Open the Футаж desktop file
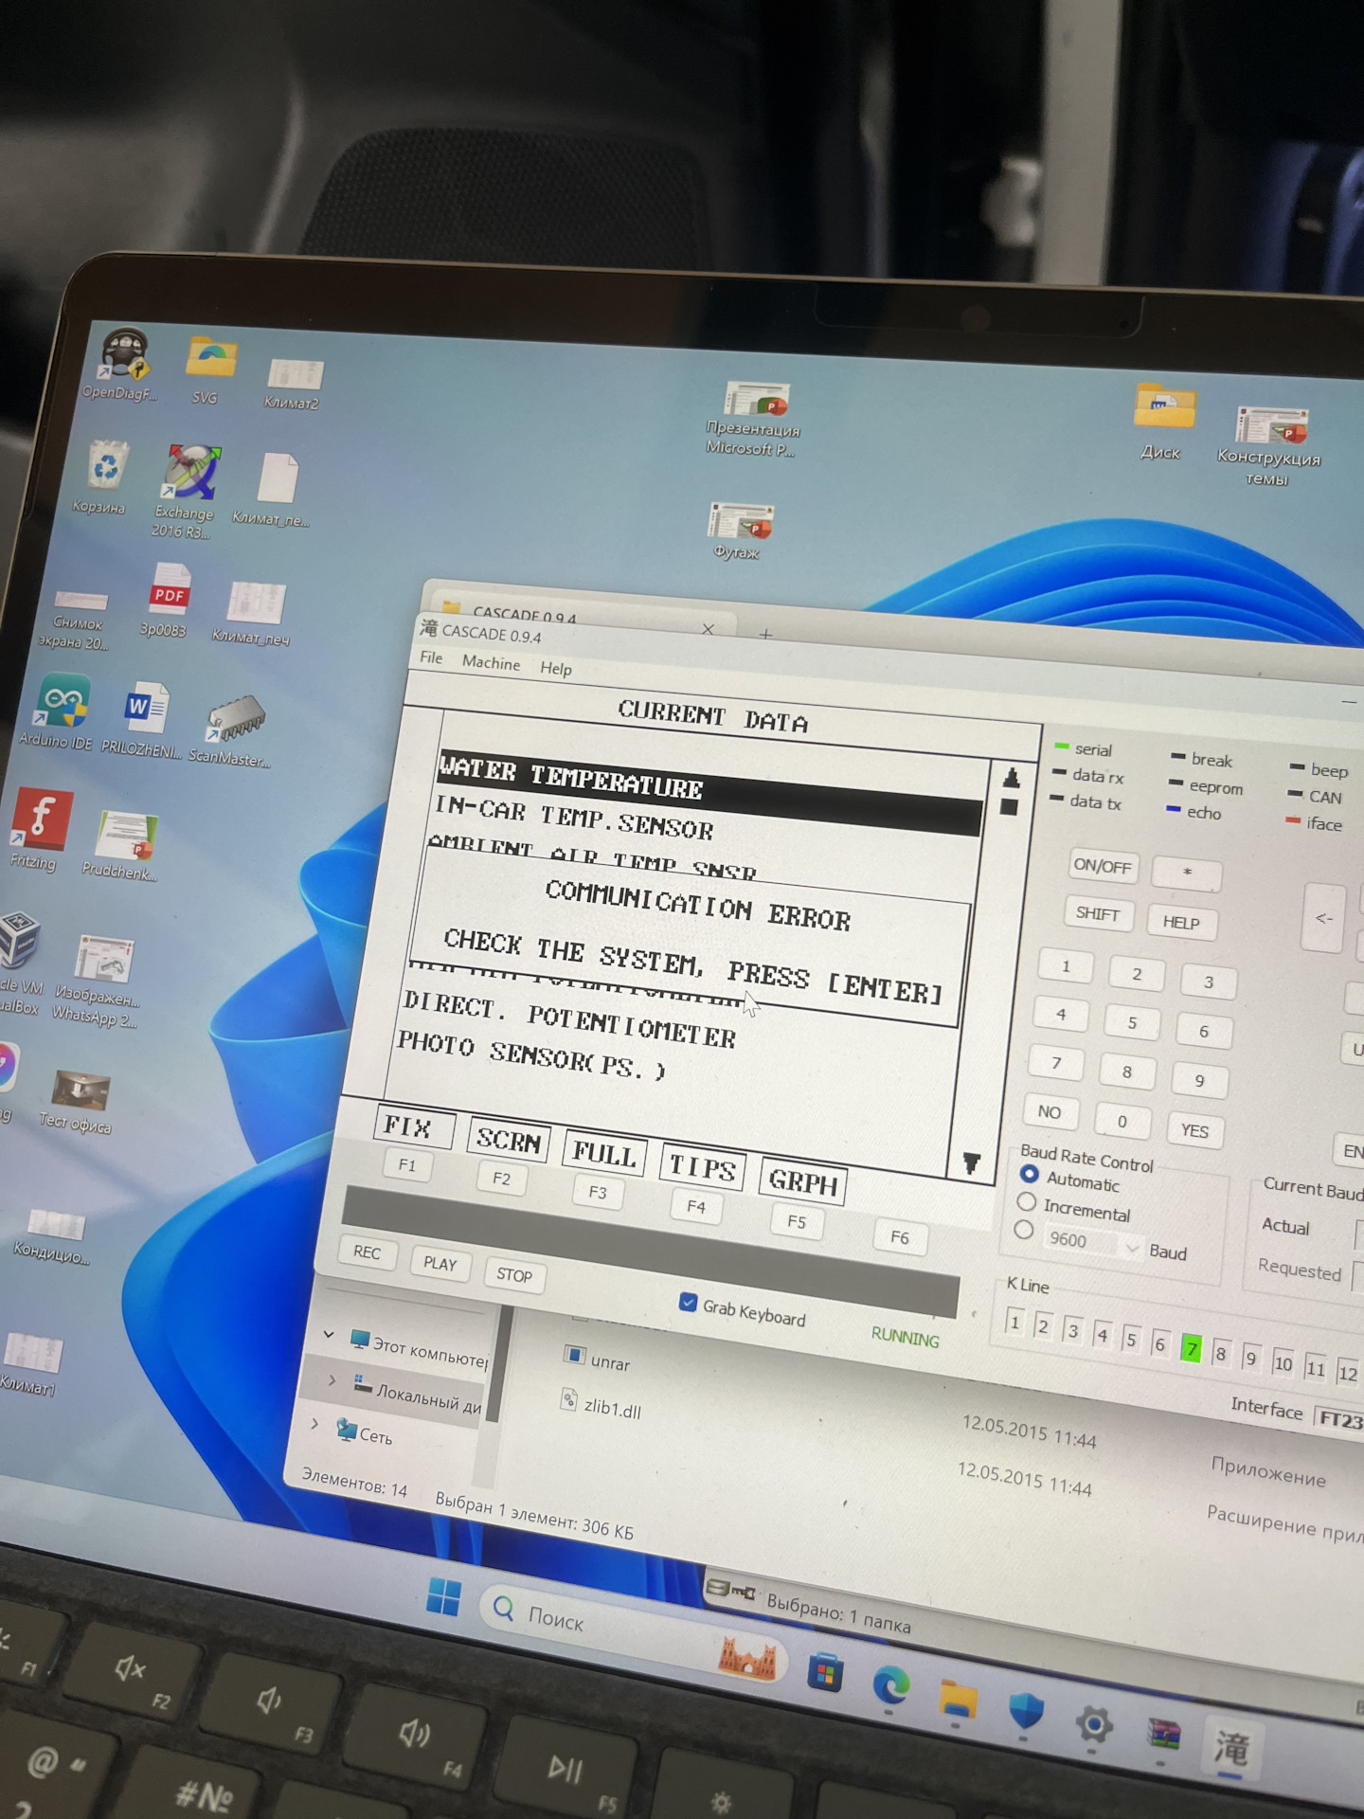The image size is (1364, 1819). (740, 531)
